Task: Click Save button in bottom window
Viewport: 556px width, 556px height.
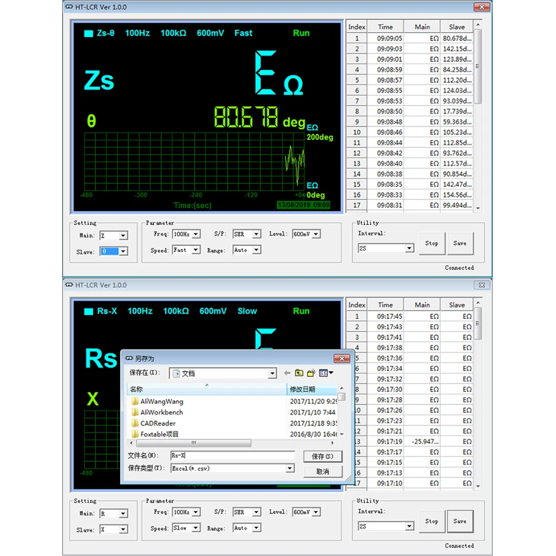Action: click(460, 522)
